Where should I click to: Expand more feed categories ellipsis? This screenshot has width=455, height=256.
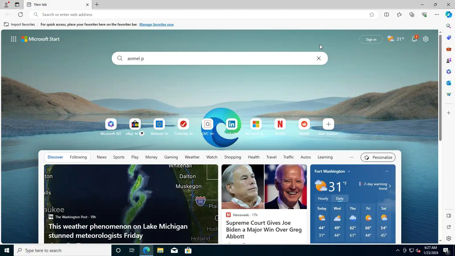click(351, 157)
